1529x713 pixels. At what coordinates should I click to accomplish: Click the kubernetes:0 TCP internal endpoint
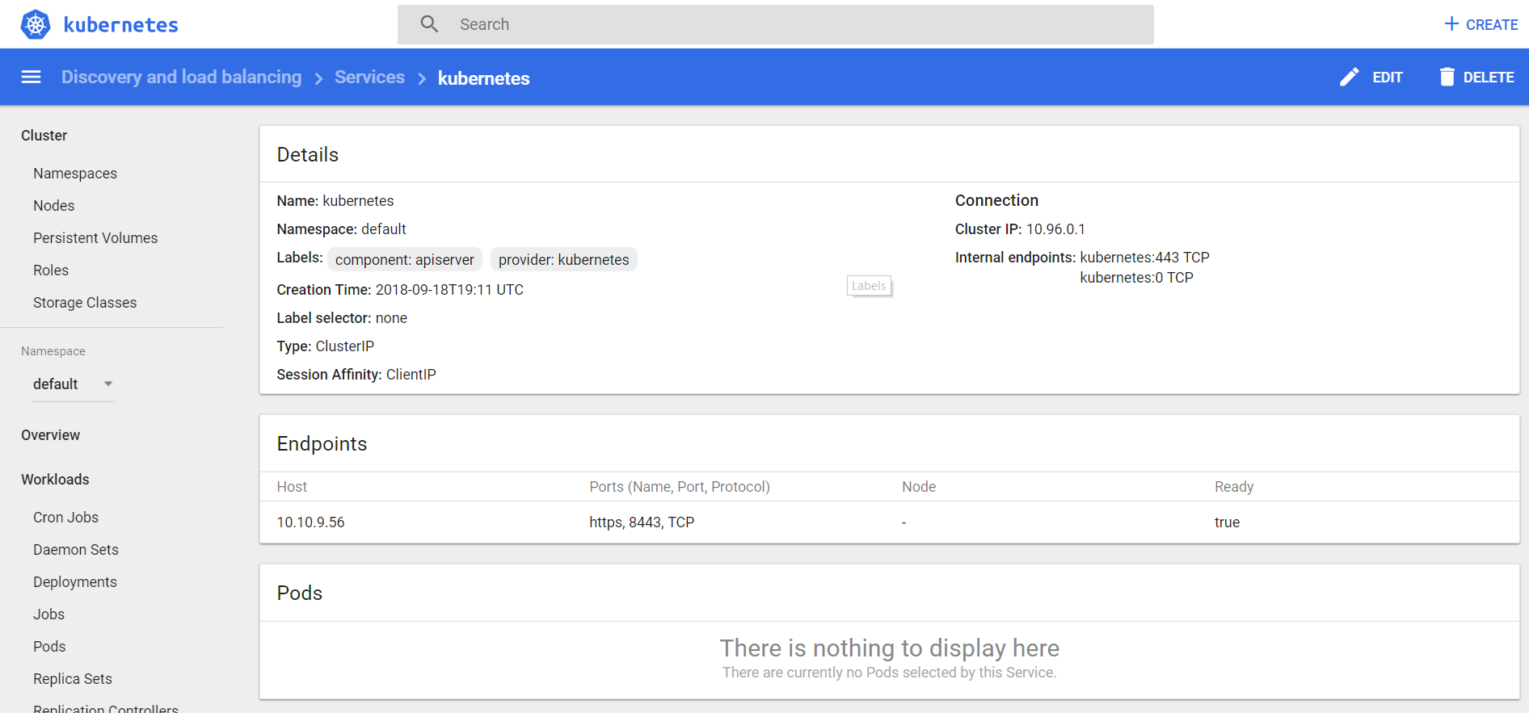[1136, 278]
